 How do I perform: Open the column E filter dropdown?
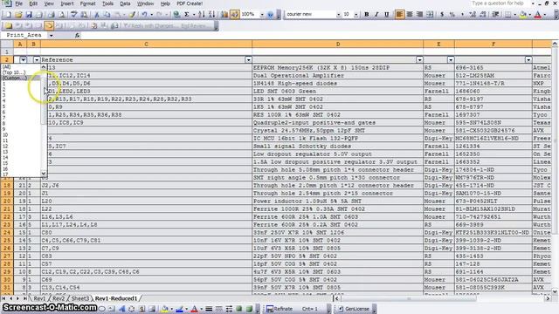[x=451, y=60]
